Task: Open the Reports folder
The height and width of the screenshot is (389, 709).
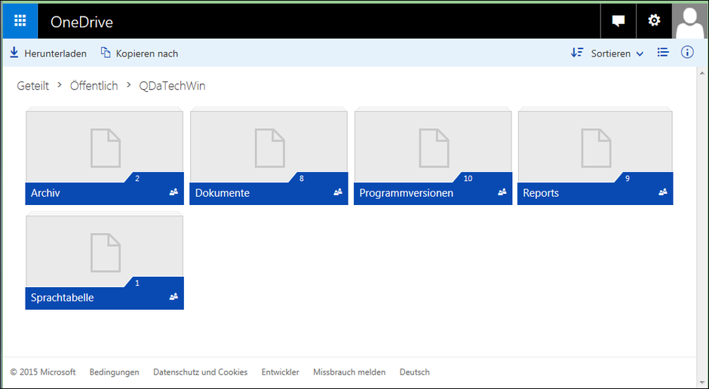Action: [595, 156]
